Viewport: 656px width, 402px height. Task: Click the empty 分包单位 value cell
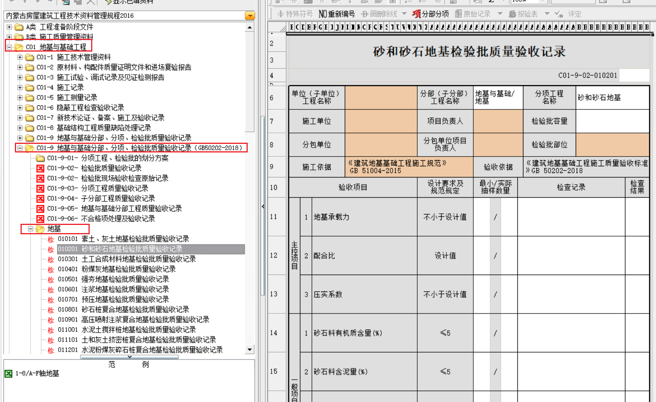pos(381,145)
